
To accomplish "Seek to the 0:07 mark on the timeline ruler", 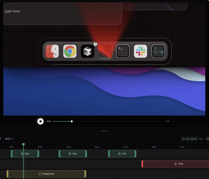I will coord(182,147).
